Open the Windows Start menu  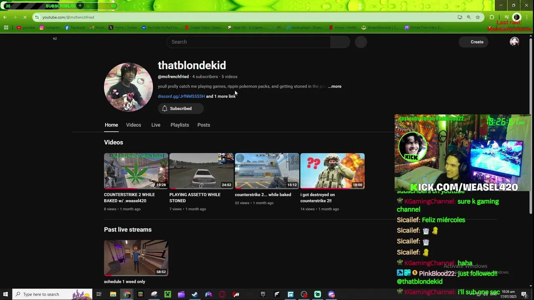[6, 294]
